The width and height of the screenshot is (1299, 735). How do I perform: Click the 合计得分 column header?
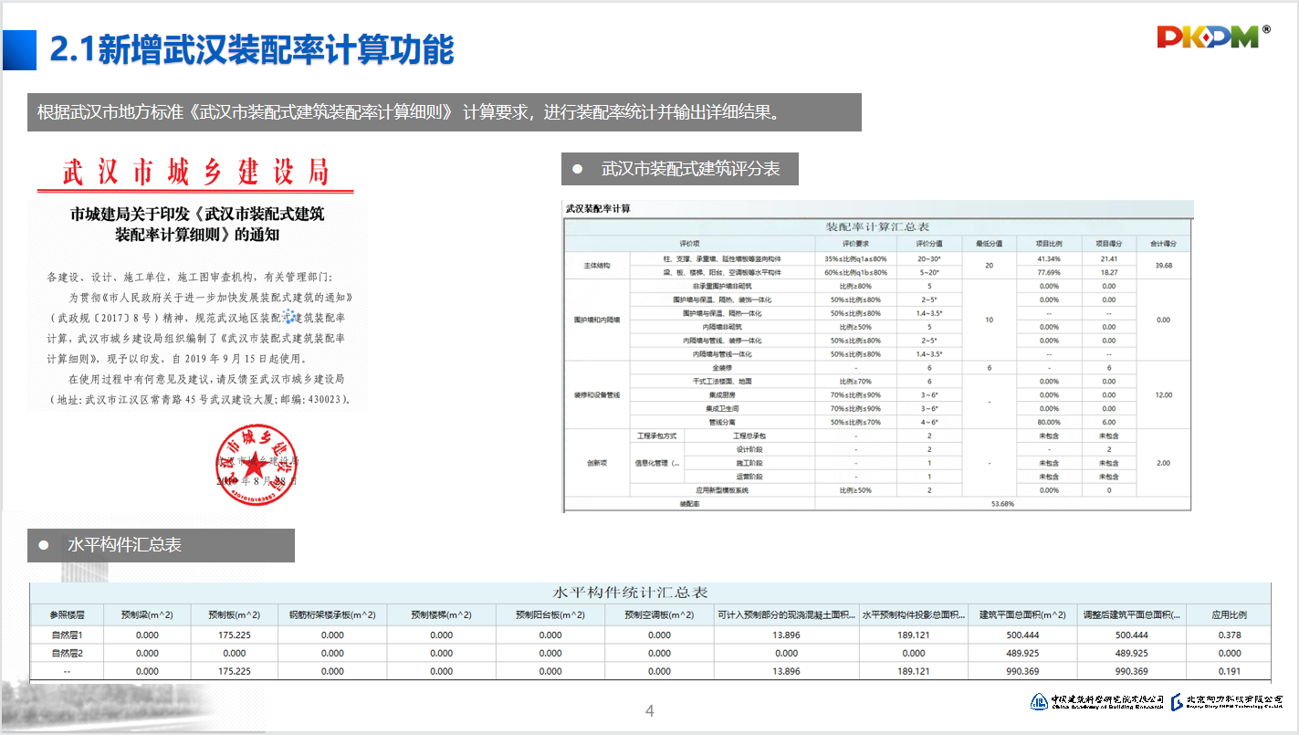pyautogui.click(x=1163, y=244)
